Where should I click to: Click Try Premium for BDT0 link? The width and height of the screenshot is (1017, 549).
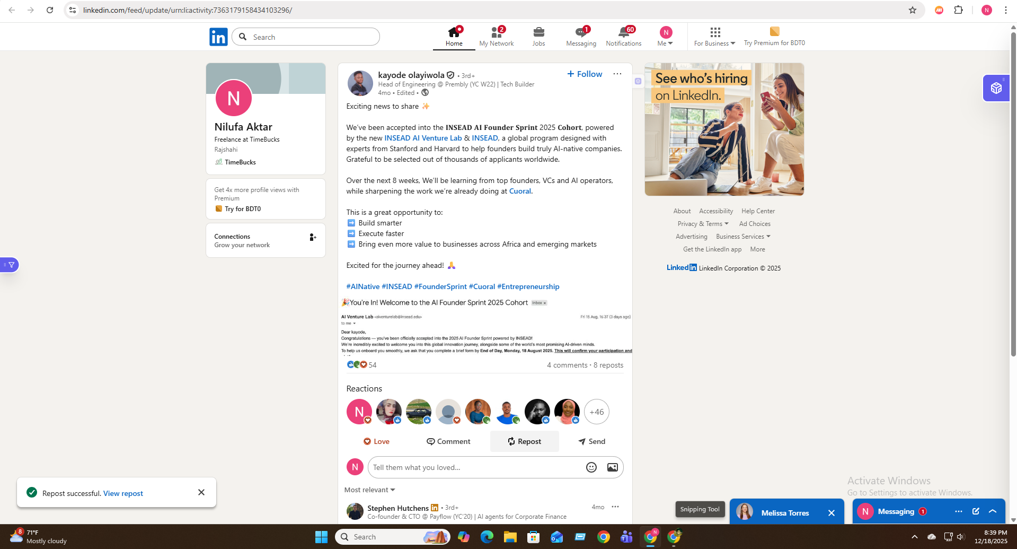tap(774, 37)
